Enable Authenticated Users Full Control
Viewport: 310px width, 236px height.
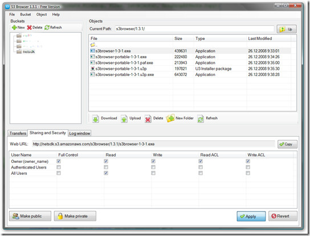(x=59, y=167)
